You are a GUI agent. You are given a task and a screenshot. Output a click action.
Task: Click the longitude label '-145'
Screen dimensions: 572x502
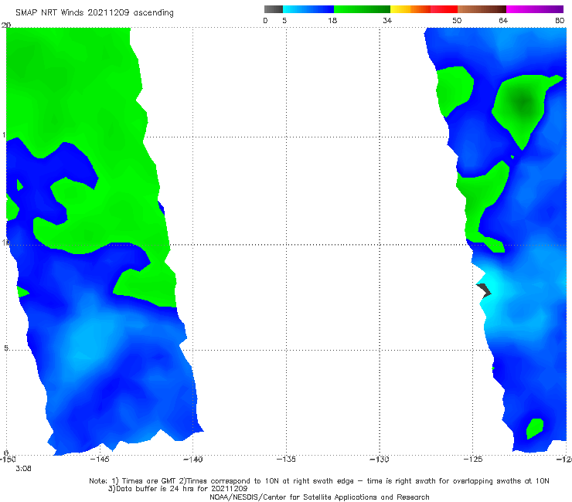[100, 459]
